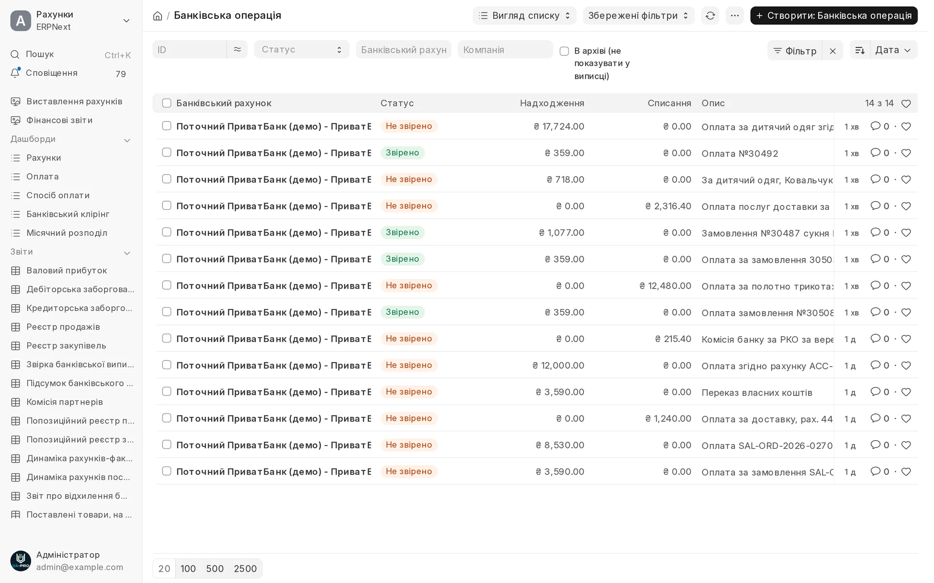Image resolution: width=934 pixels, height=583 pixels.
Task: Focus the ID filter input
Action: click(190, 49)
